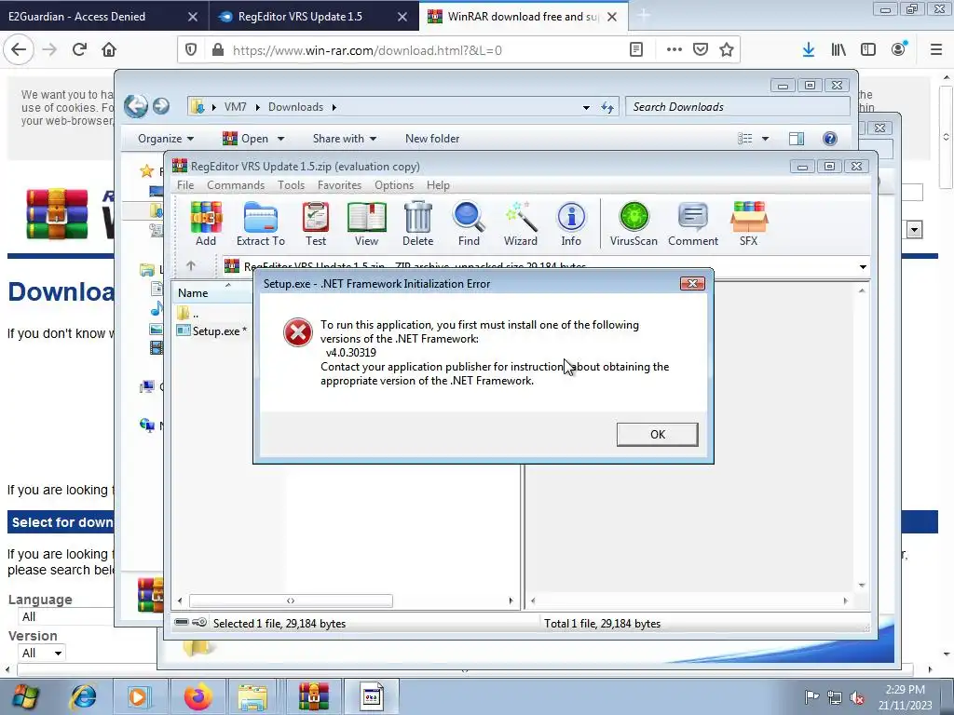This screenshot has width=954, height=715.
Task: Click New folder in Explorer toolbar
Action: pyautogui.click(x=432, y=139)
